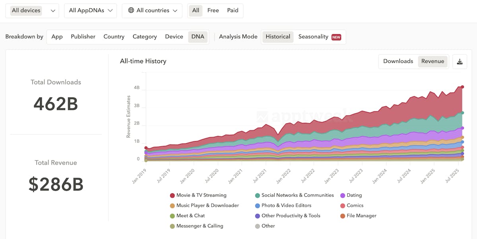Screen dimensions: 477x239
Task: Choose Seasonality analysis mode
Action: tap(313, 37)
